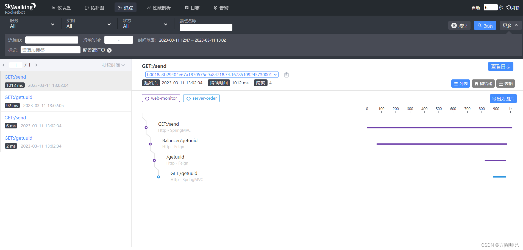Go to the 日志 log tab
Viewport: 523px width, 250px height.
(x=192, y=8)
